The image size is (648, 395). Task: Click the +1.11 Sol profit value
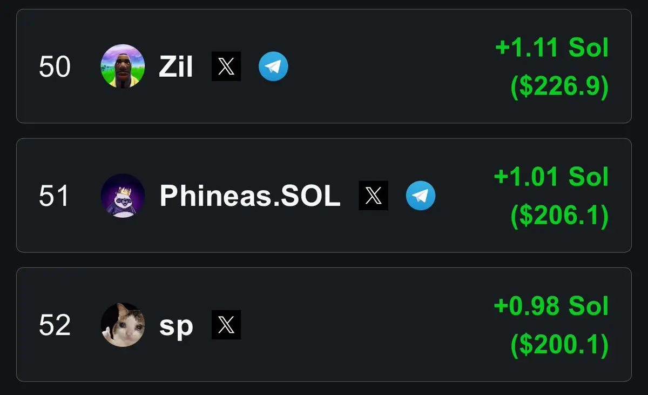tap(552, 48)
